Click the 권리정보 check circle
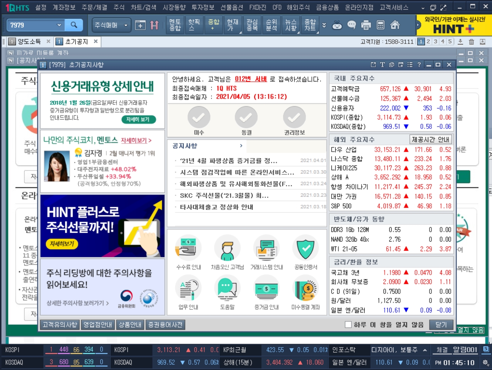This screenshot has height=370, width=492. (294, 117)
